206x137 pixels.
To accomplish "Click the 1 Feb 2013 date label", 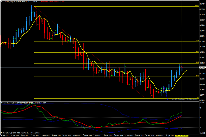I will [x=36, y=136].
